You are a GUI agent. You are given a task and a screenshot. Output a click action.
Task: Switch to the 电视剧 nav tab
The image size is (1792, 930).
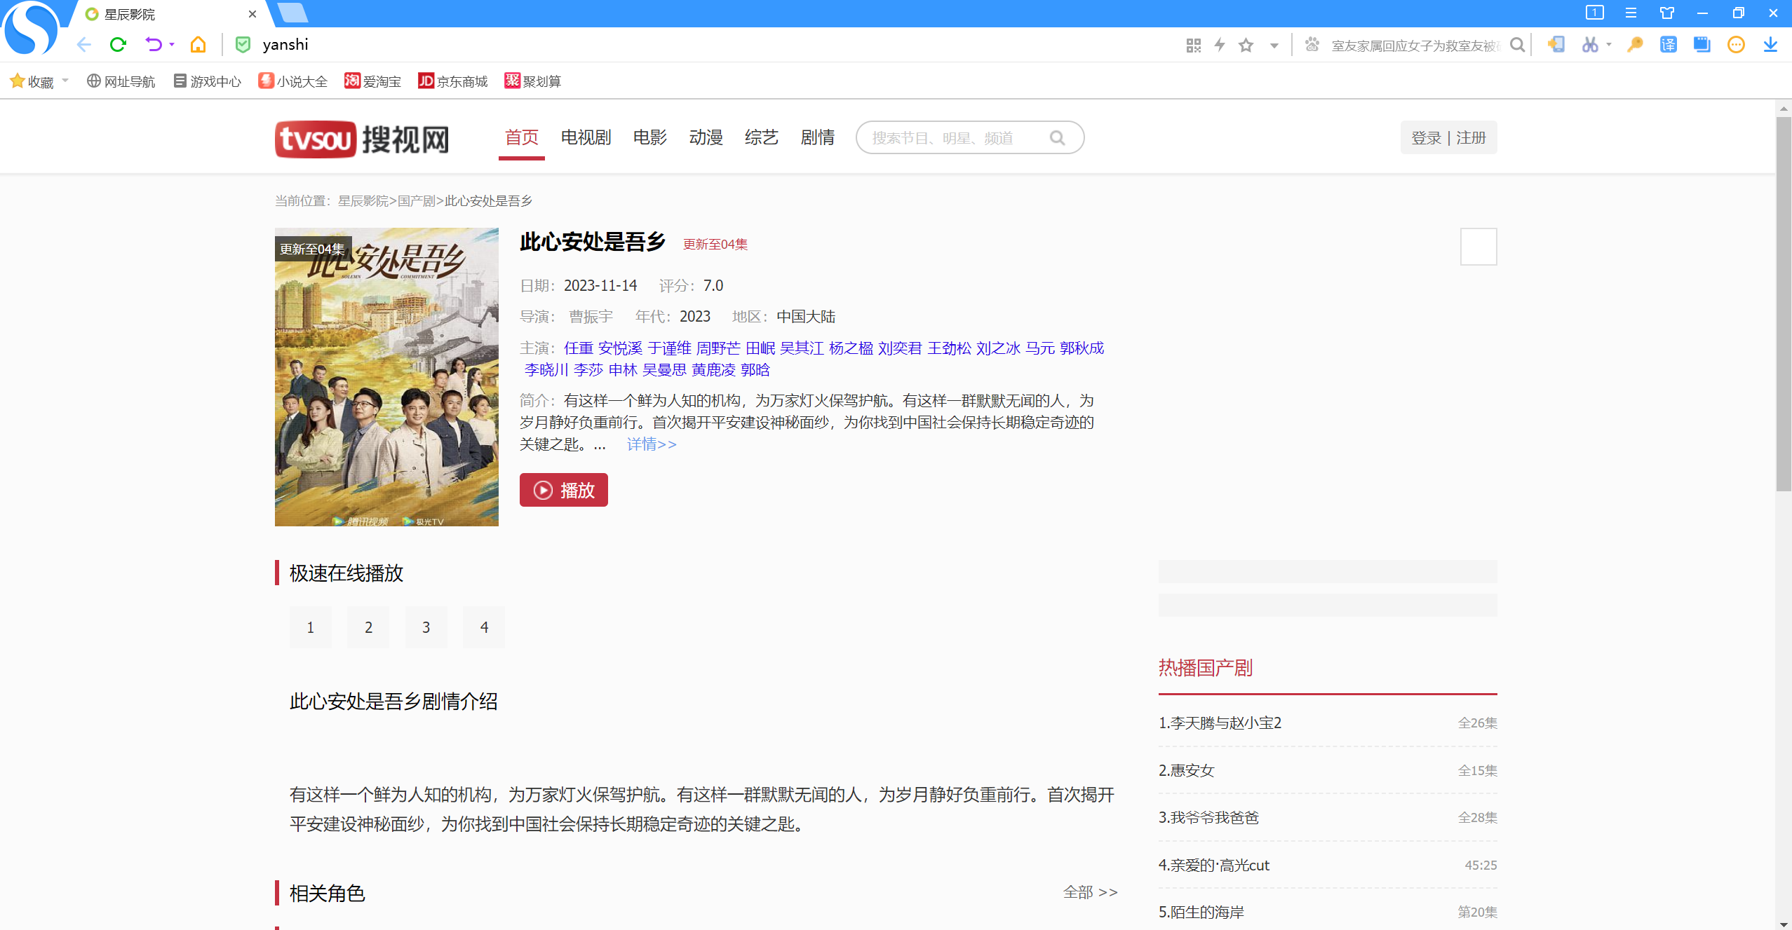point(586,137)
